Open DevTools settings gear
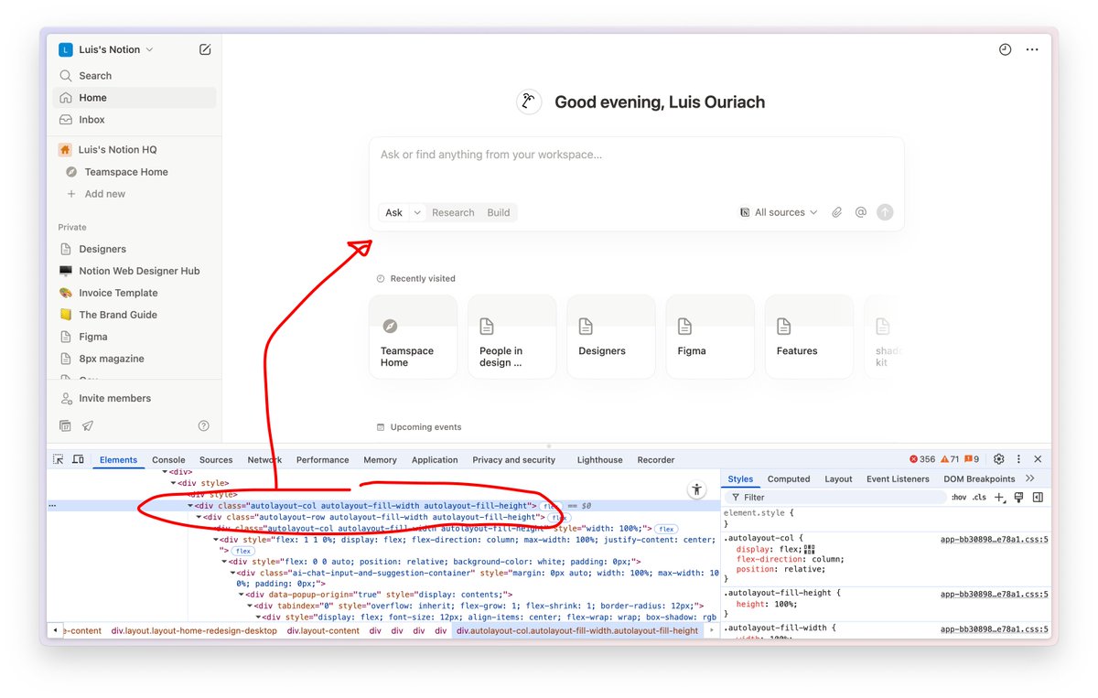Screen dimensions: 1098x698 [998, 459]
